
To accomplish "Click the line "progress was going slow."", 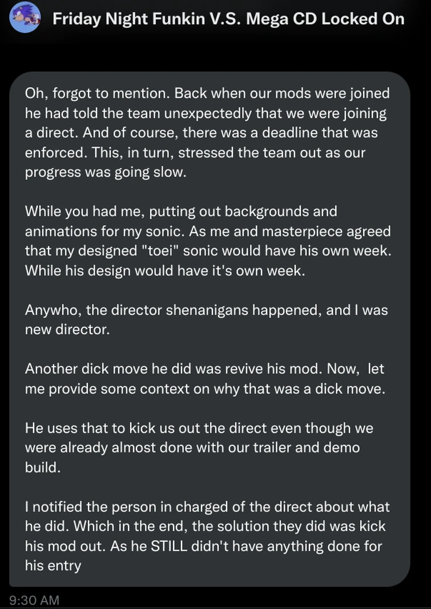I will coord(106,173).
